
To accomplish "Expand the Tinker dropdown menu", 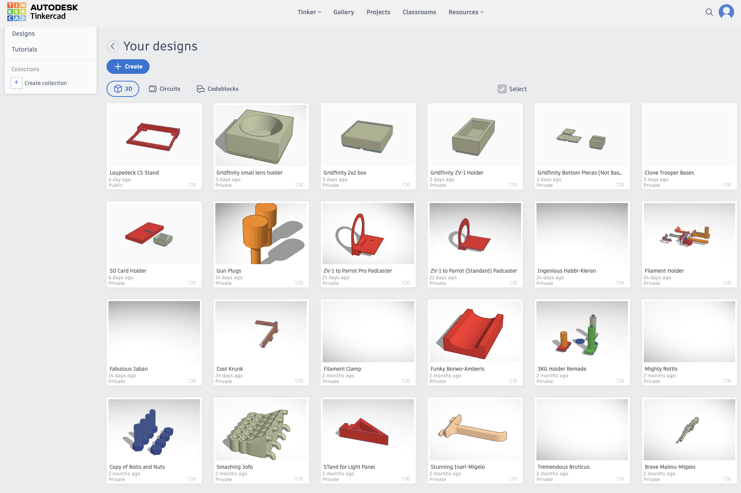I will (309, 12).
